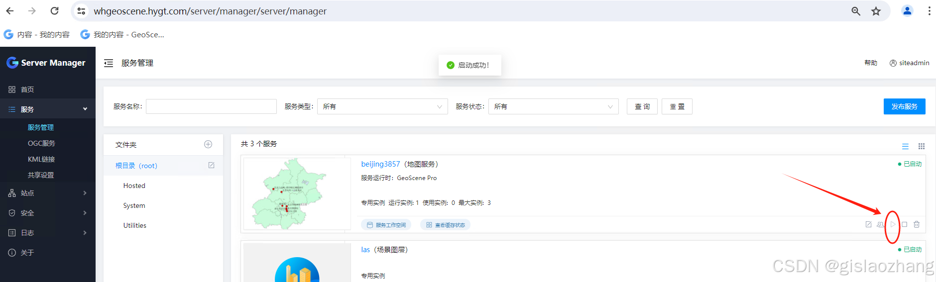Reload the page with the refresh icon
Image resolution: width=936 pixels, height=282 pixels.
pyautogui.click(x=55, y=11)
